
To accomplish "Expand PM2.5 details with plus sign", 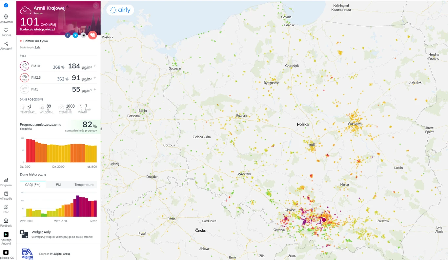I will coord(95,78).
